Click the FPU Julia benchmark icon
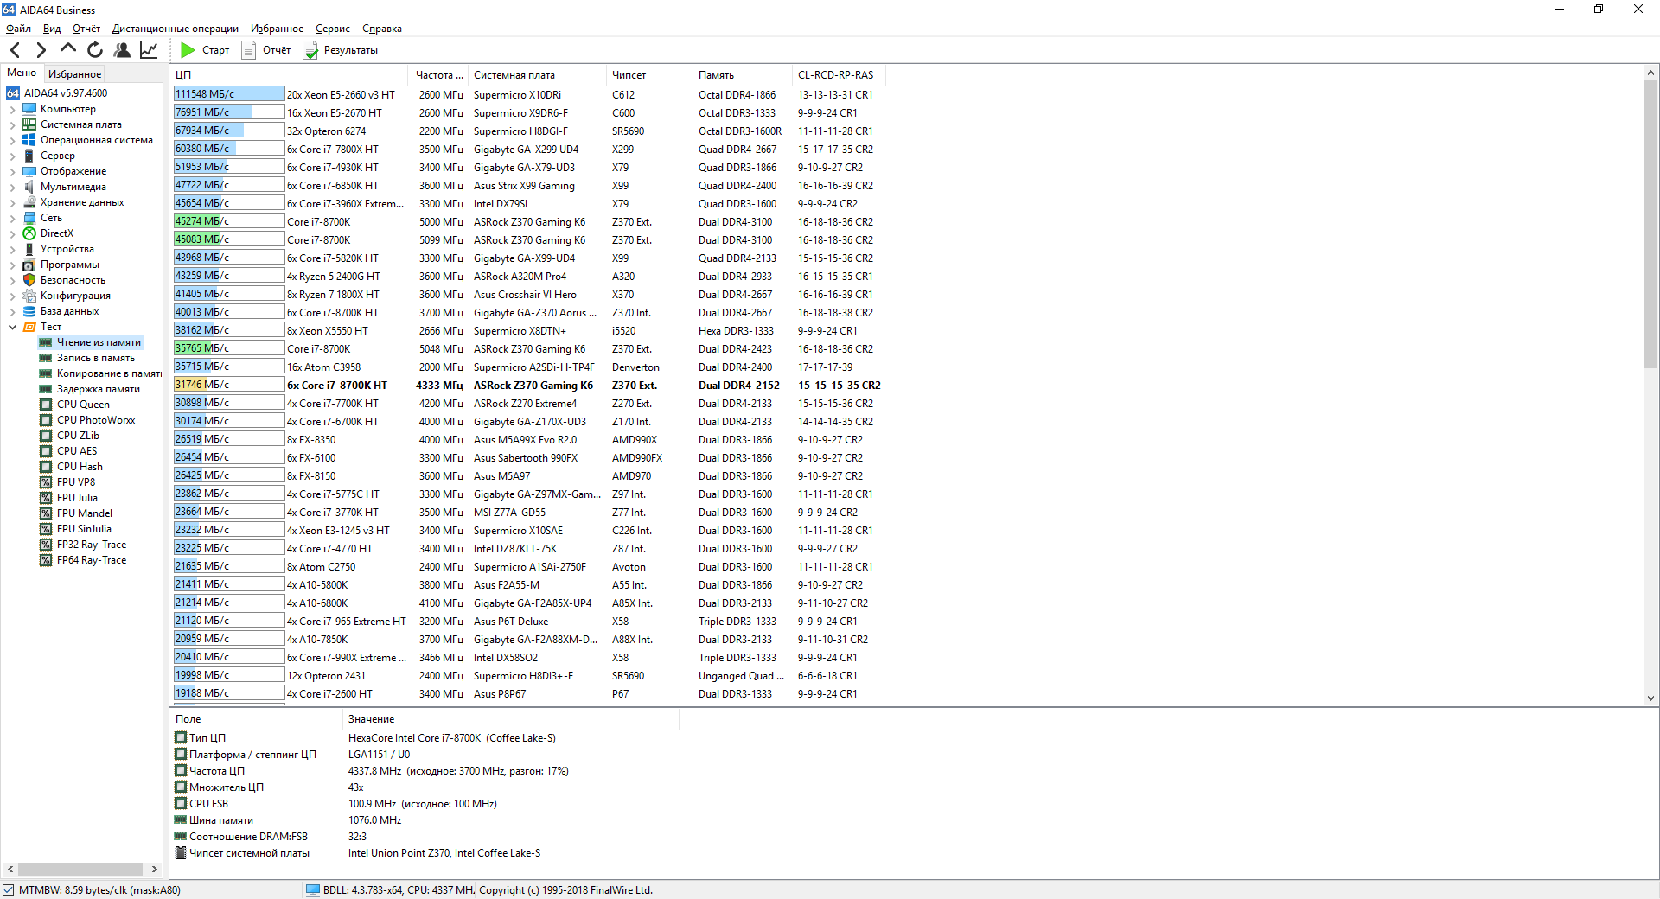Image resolution: width=1660 pixels, height=899 pixels. click(46, 498)
